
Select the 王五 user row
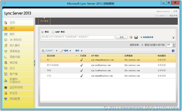pyautogui.click(x=108, y=76)
